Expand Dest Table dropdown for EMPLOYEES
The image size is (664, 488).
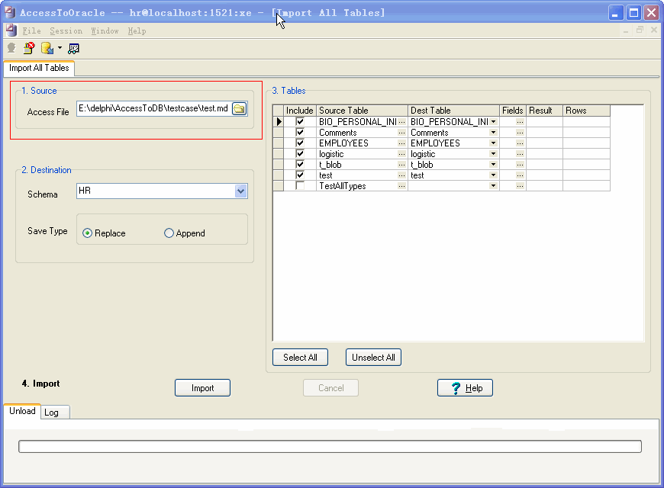[x=493, y=143]
